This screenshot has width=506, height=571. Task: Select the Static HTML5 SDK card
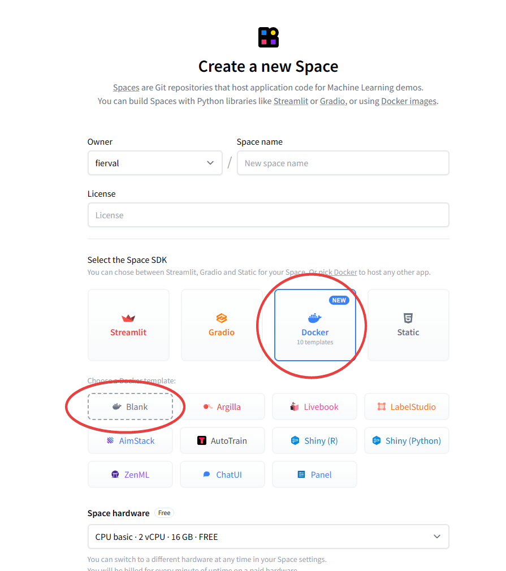tap(408, 325)
